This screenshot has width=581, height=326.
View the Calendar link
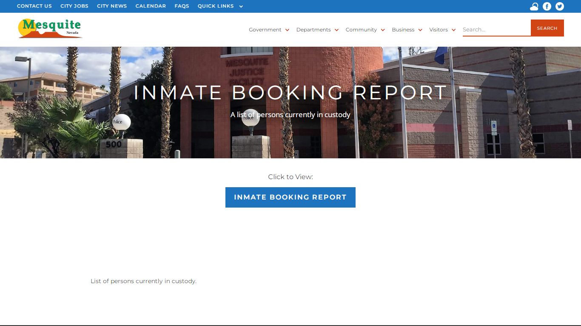[x=151, y=6]
